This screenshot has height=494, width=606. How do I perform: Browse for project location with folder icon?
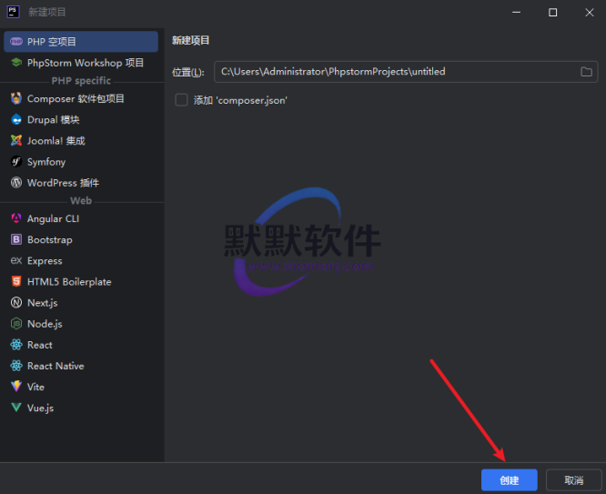[x=586, y=72]
